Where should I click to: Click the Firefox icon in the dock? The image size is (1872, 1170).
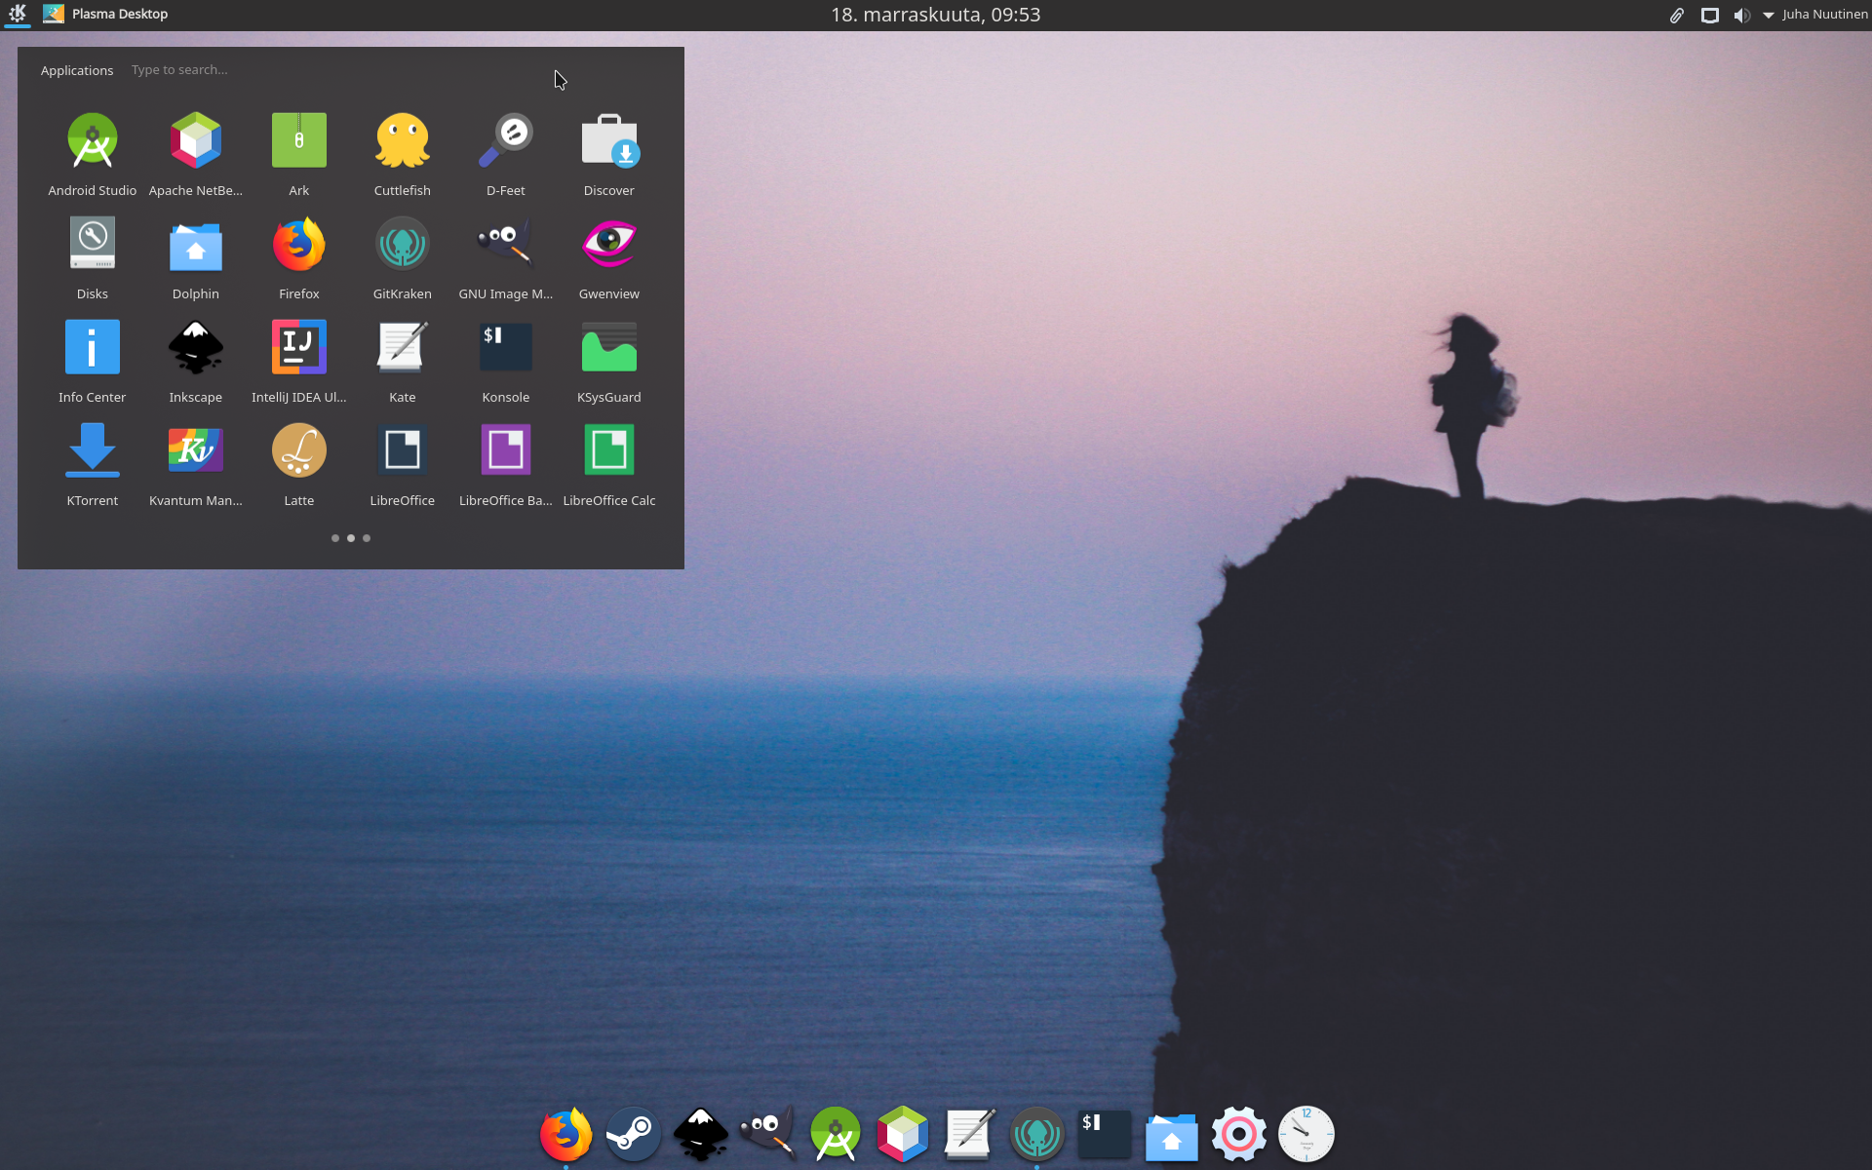coord(565,1134)
